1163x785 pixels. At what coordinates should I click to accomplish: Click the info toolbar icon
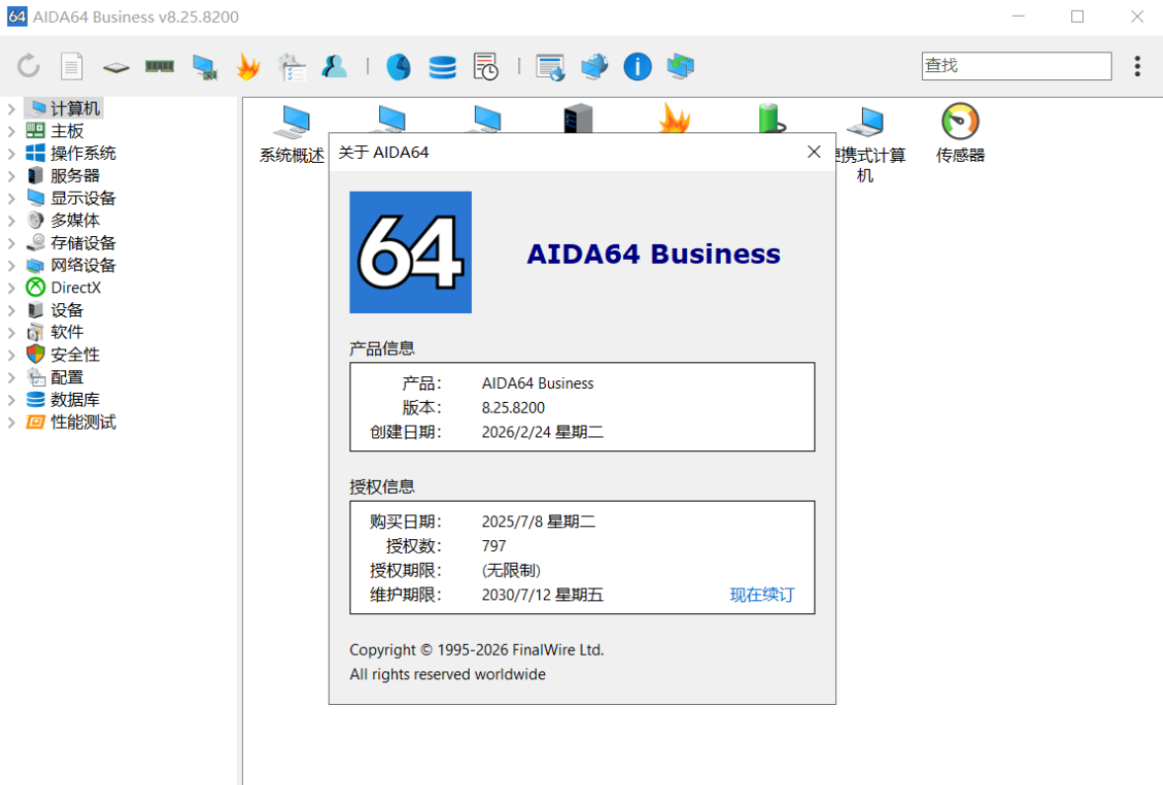coord(637,66)
